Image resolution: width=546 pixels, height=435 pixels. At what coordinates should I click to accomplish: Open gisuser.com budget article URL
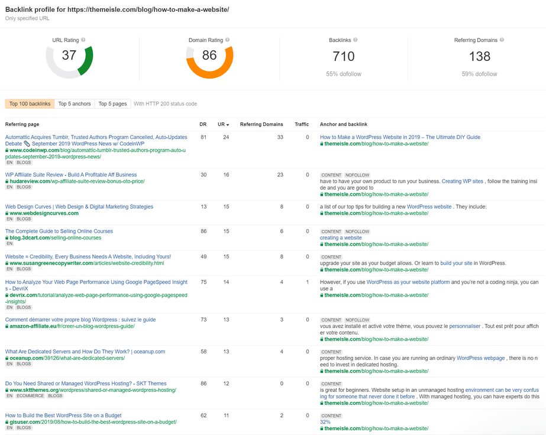[93, 422]
